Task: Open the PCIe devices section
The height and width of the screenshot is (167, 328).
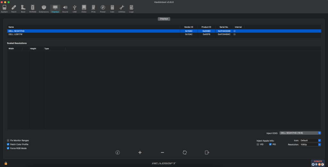Action: [x=93, y=8]
